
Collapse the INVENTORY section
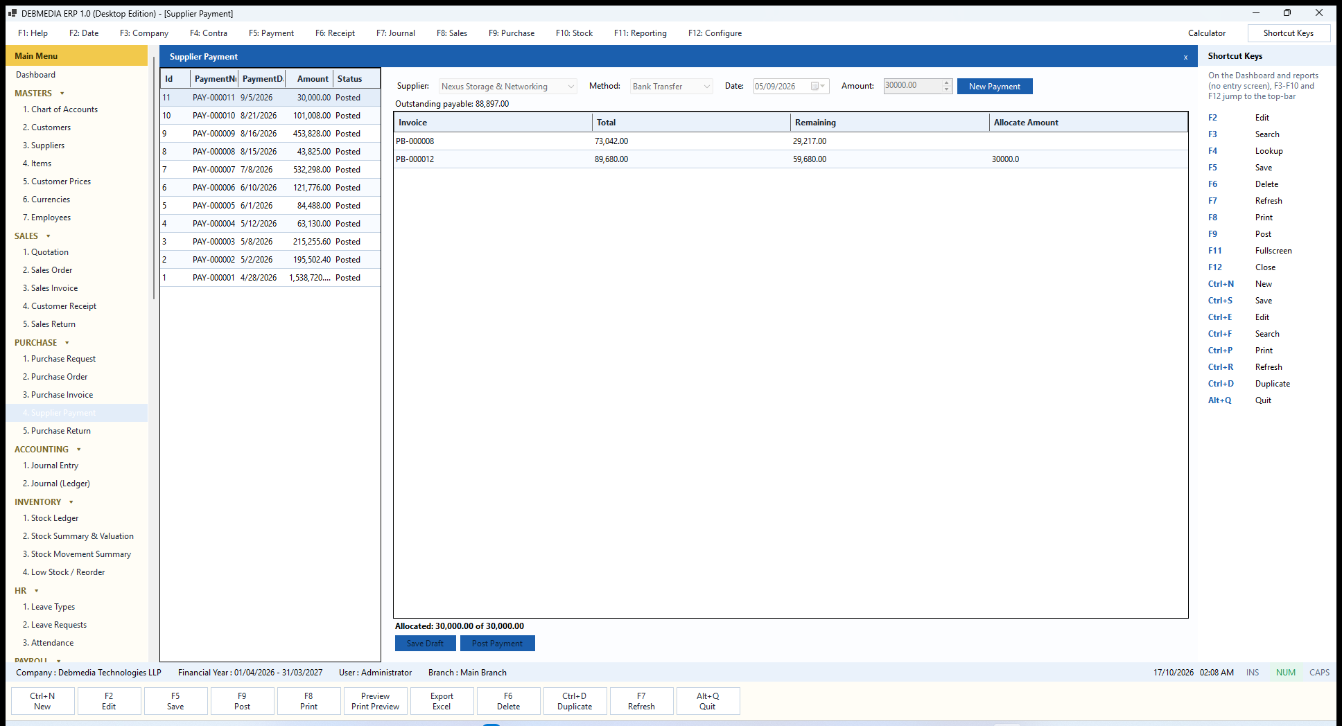[x=71, y=502]
